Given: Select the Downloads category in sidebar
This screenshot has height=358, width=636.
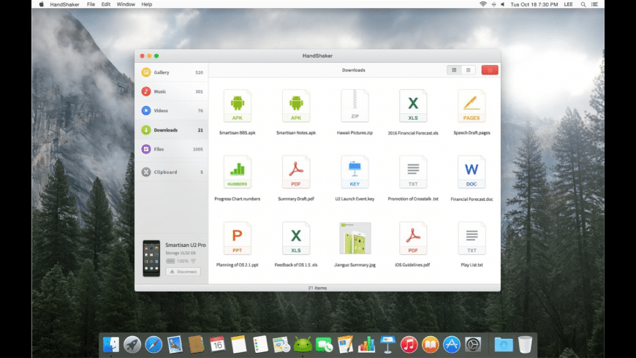Looking at the screenshot, I should pos(172,130).
